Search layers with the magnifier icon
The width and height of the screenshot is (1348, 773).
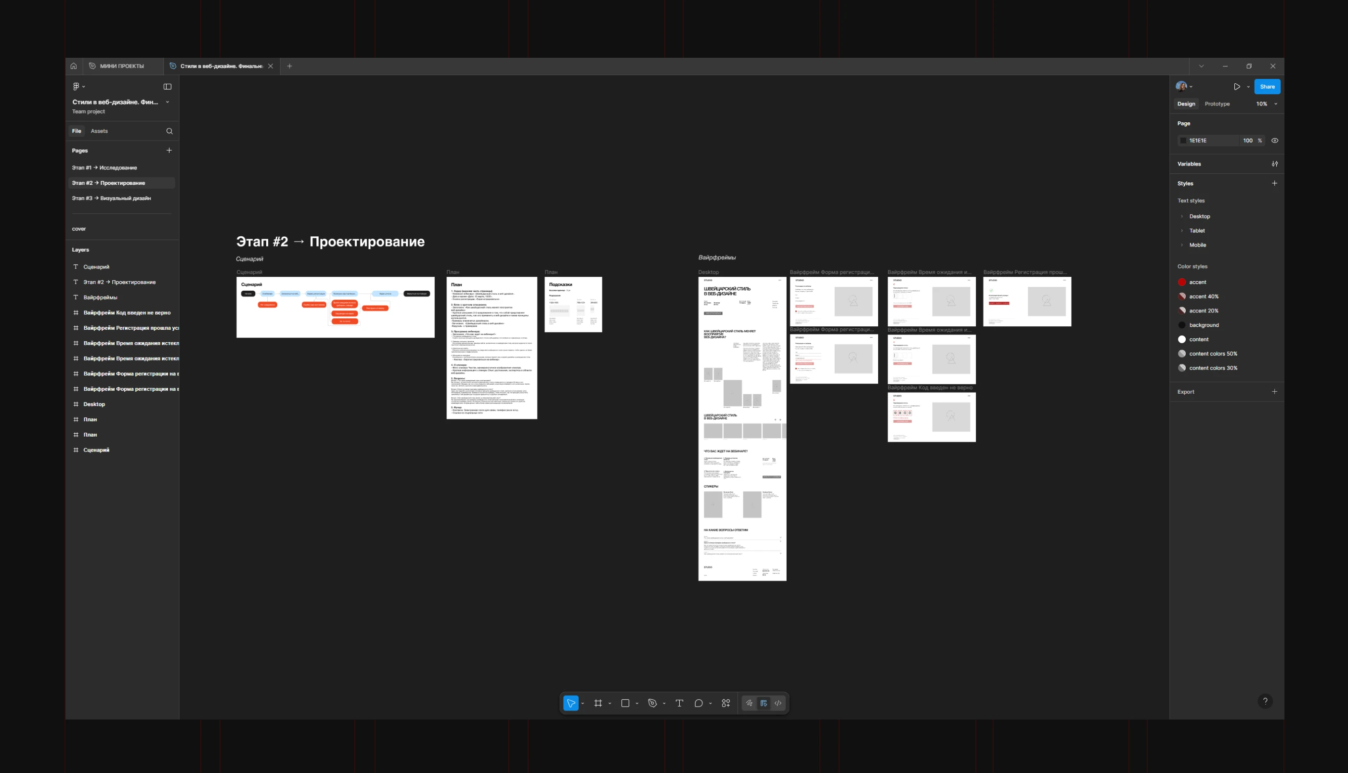[169, 131]
